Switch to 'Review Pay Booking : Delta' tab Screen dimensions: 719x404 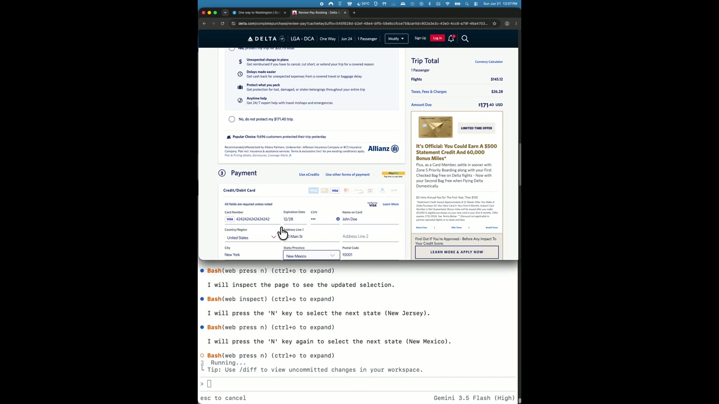click(318, 12)
